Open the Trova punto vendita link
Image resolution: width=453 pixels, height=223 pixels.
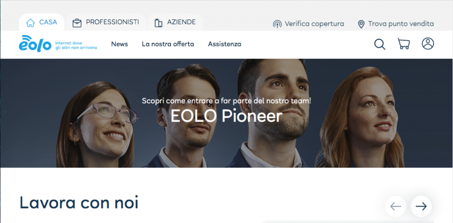[x=401, y=24]
